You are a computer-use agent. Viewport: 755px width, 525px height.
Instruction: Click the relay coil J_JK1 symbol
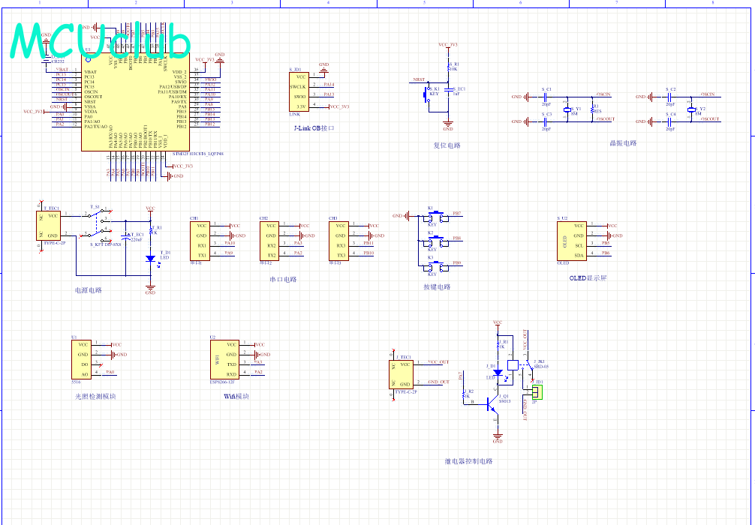513,365
